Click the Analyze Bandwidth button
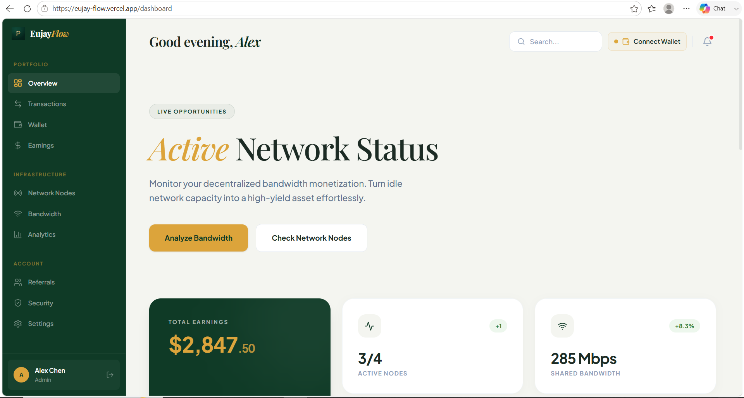Screen dimensions: 744x398 pyautogui.click(x=198, y=238)
